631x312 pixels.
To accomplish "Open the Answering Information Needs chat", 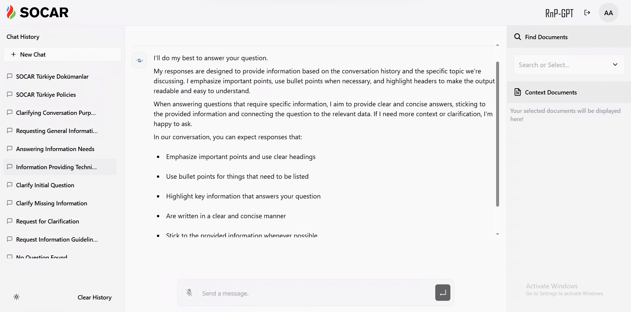I will 55,149.
